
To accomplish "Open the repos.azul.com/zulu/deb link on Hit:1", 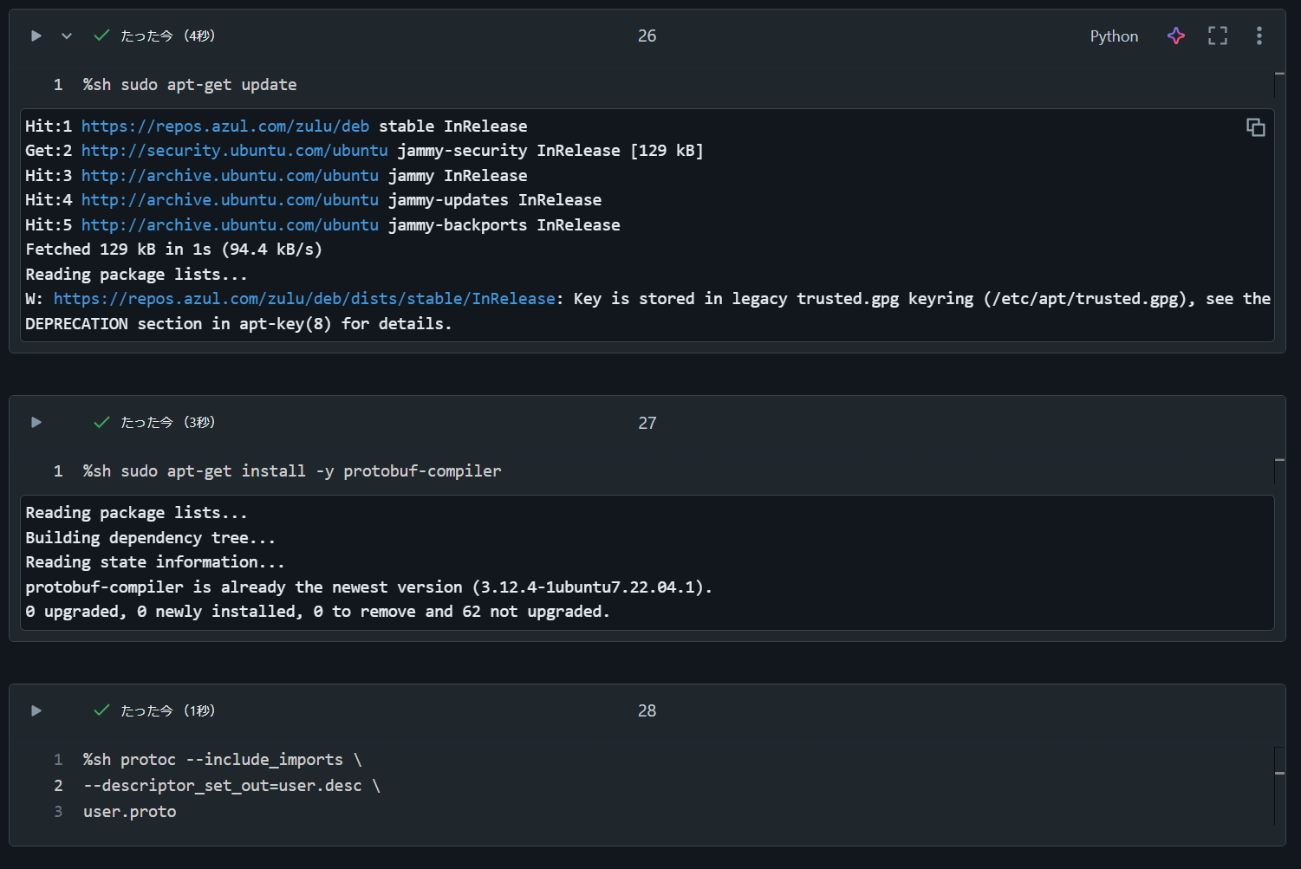I will pos(225,126).
